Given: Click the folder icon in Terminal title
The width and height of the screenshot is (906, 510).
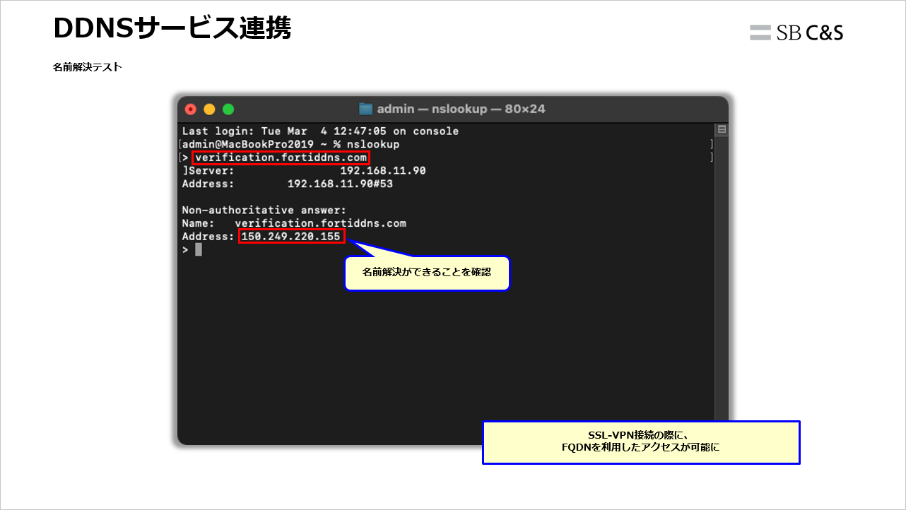Looking at the screenshot, I should 365,109.
